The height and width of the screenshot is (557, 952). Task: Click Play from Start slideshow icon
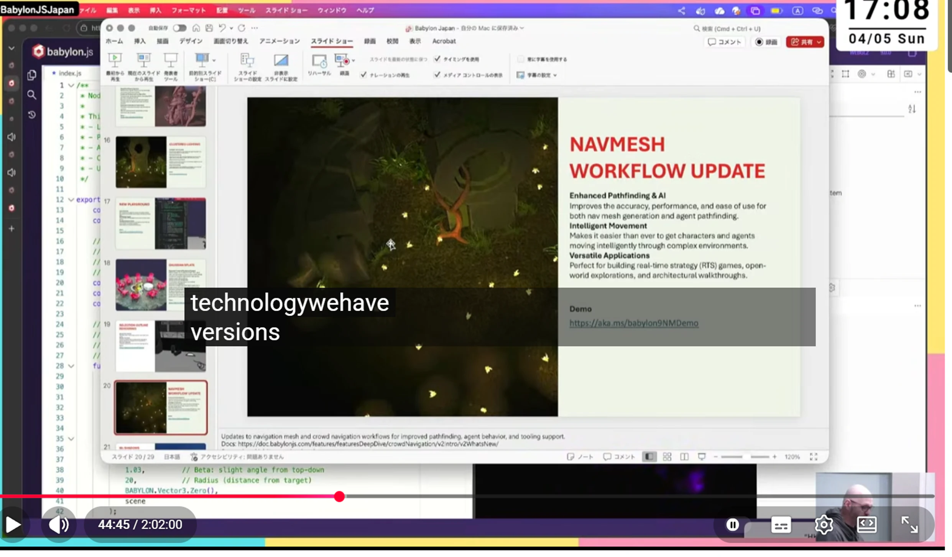[x=115, y=60]
